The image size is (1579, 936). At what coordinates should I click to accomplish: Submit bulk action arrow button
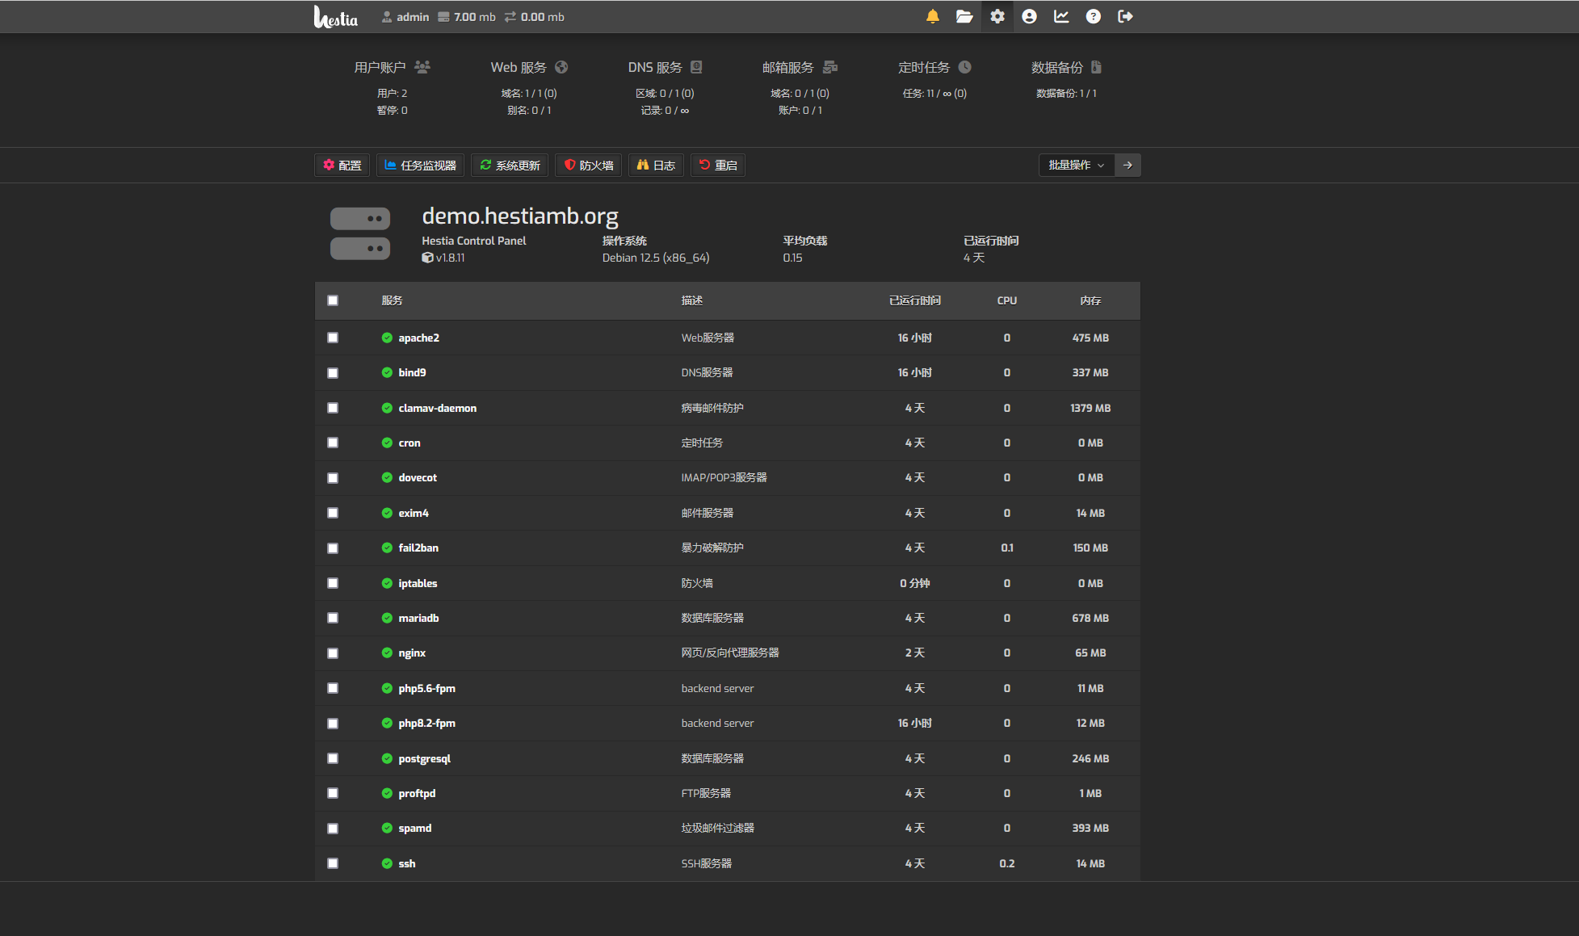[1128, 165]
